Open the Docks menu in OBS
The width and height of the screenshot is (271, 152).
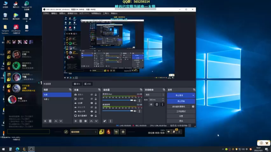[x=72, y=14]
